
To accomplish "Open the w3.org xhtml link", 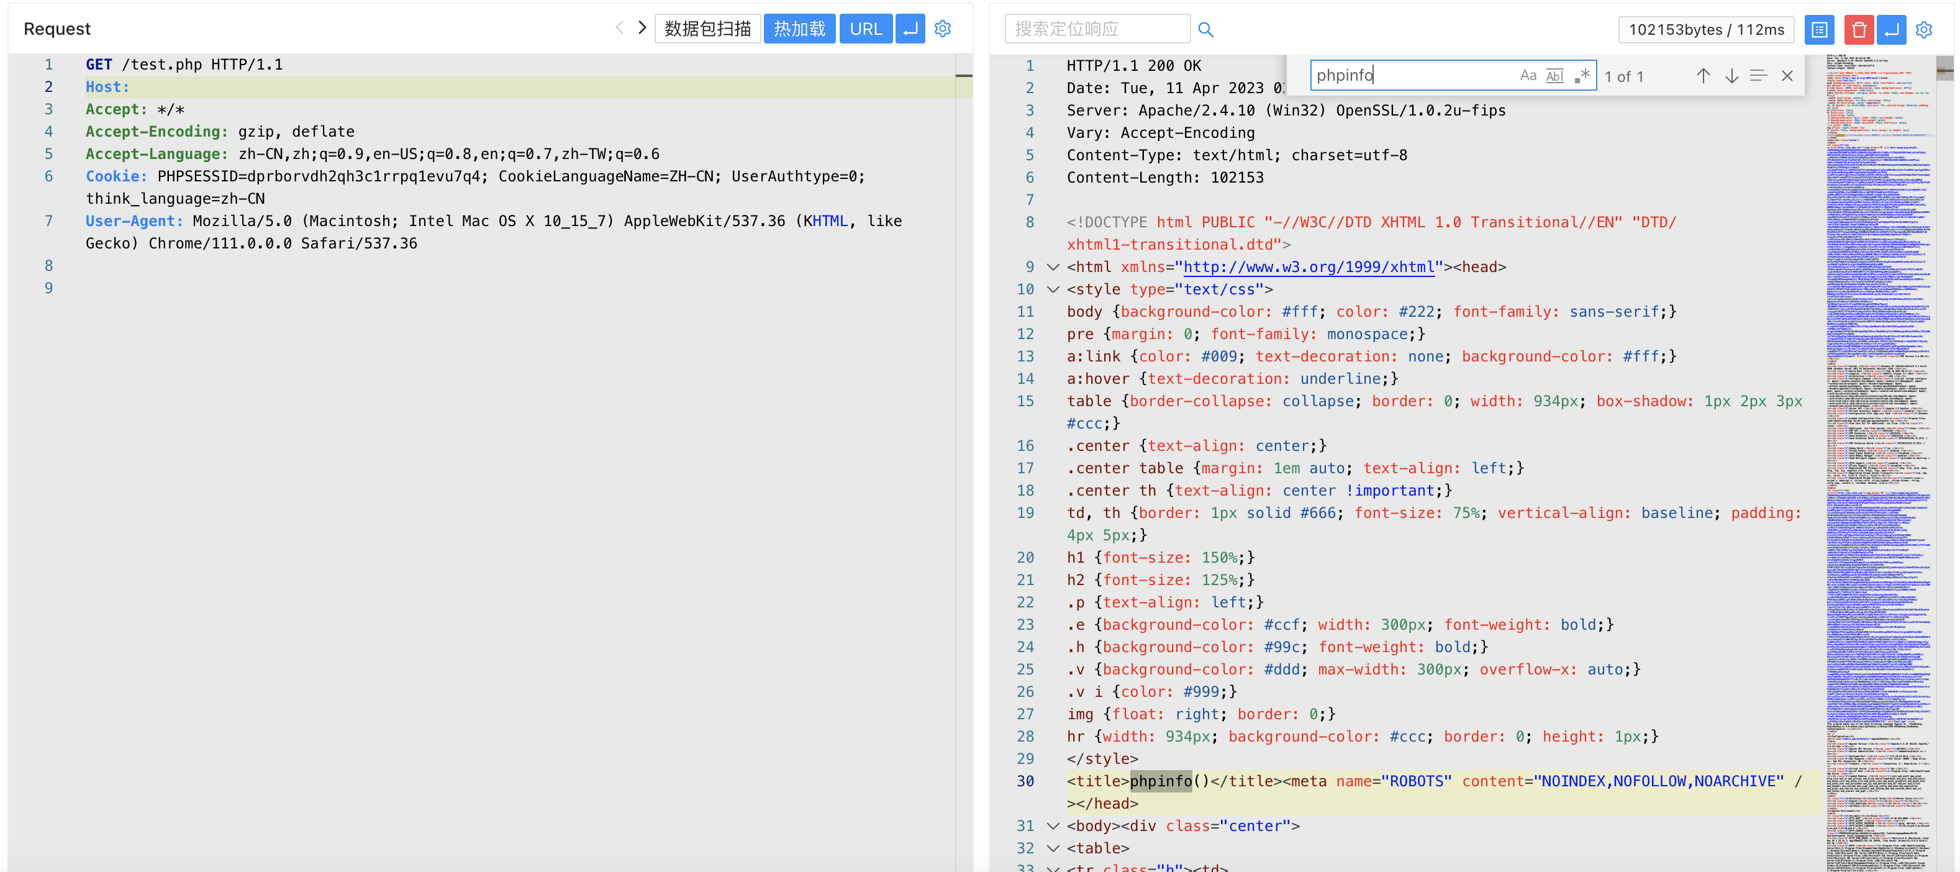I will (x=1308, y=267).
